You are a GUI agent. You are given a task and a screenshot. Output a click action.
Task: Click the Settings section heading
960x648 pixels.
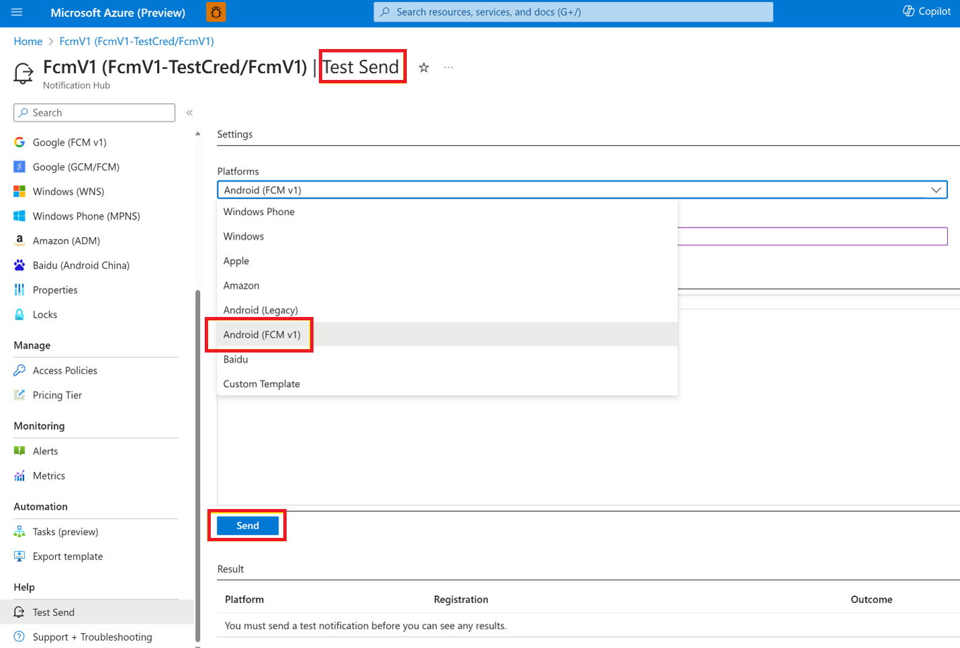coord(235,134)
